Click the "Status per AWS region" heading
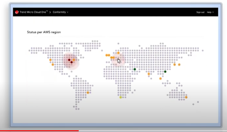 (44, 32)
